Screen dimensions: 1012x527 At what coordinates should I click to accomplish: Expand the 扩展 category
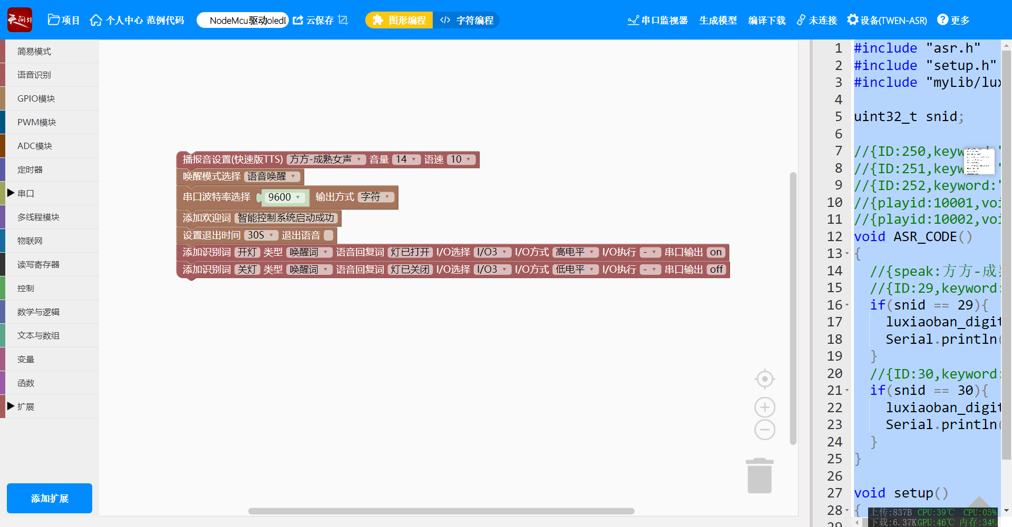coord(11,406)
